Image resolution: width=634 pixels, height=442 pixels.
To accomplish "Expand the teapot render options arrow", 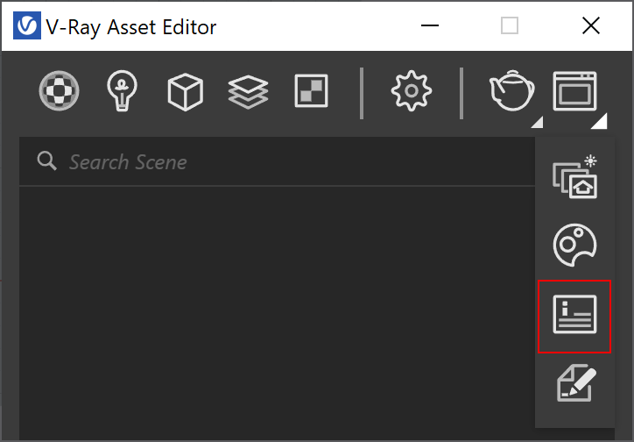I will [x=538, y=122].
